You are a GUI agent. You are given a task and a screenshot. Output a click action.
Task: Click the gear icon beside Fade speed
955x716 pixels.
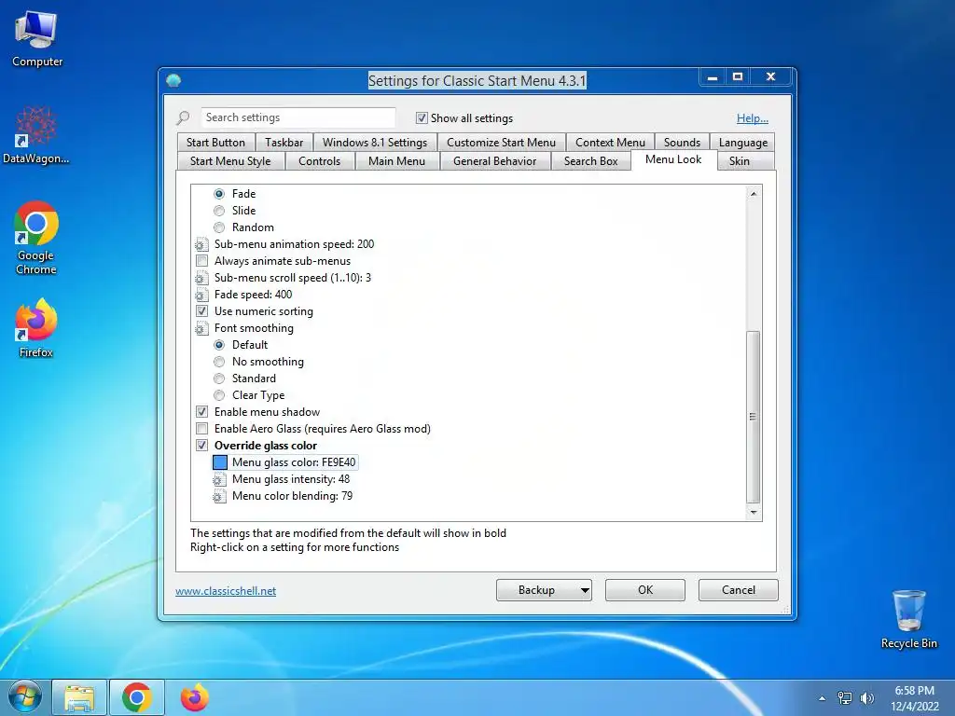pyautogui.click(x=201, y=296)
